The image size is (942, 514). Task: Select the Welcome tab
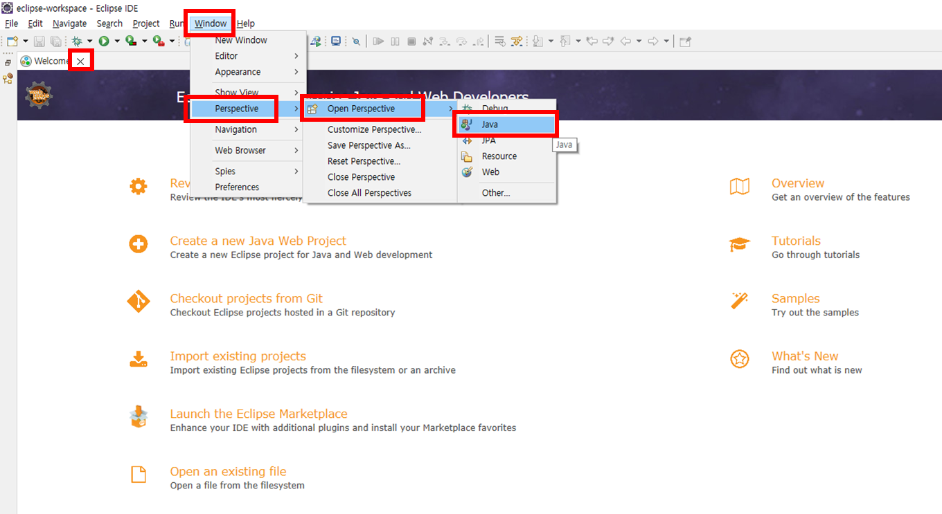click(45, 61)
